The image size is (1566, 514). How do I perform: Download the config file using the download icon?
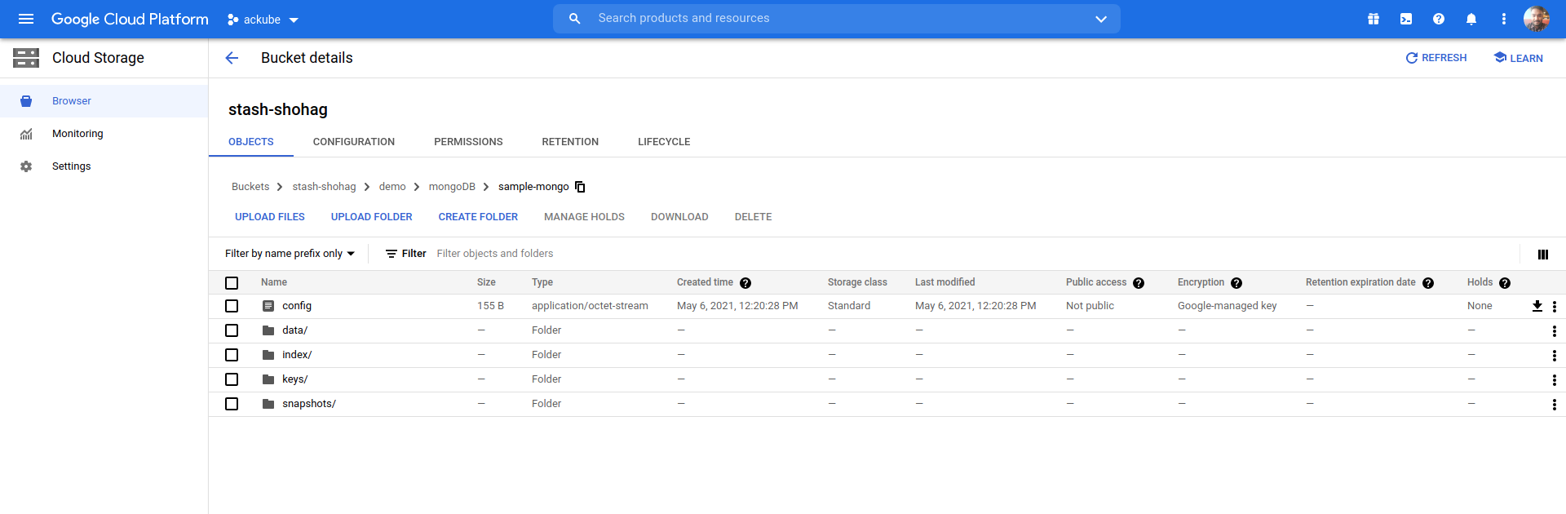coord(1537,306)
